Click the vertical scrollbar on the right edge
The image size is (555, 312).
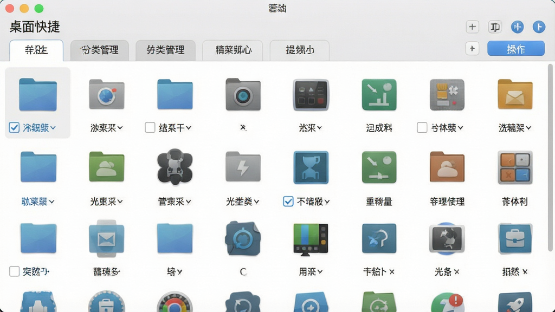point(550,158)
